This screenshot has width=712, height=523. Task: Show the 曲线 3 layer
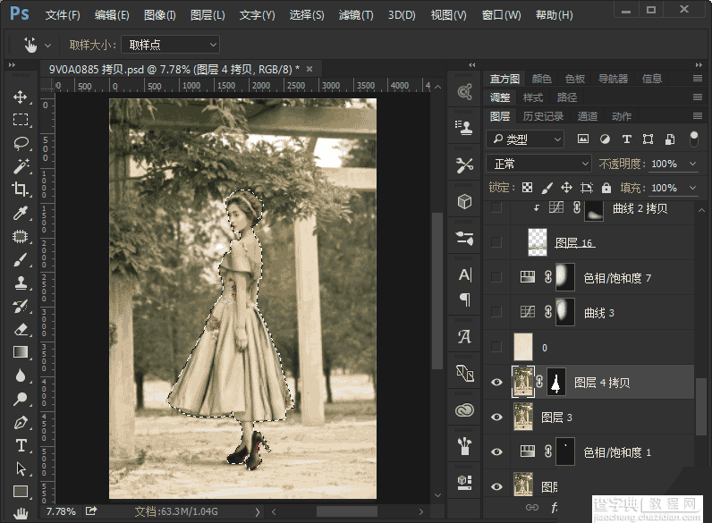pos(496,312)
